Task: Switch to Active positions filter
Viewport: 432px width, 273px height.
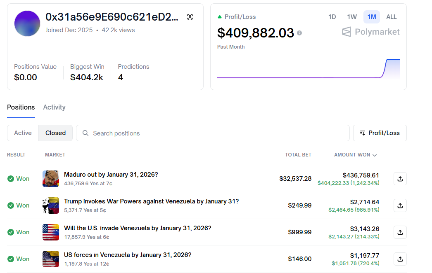Action: (x=23, y=133)
